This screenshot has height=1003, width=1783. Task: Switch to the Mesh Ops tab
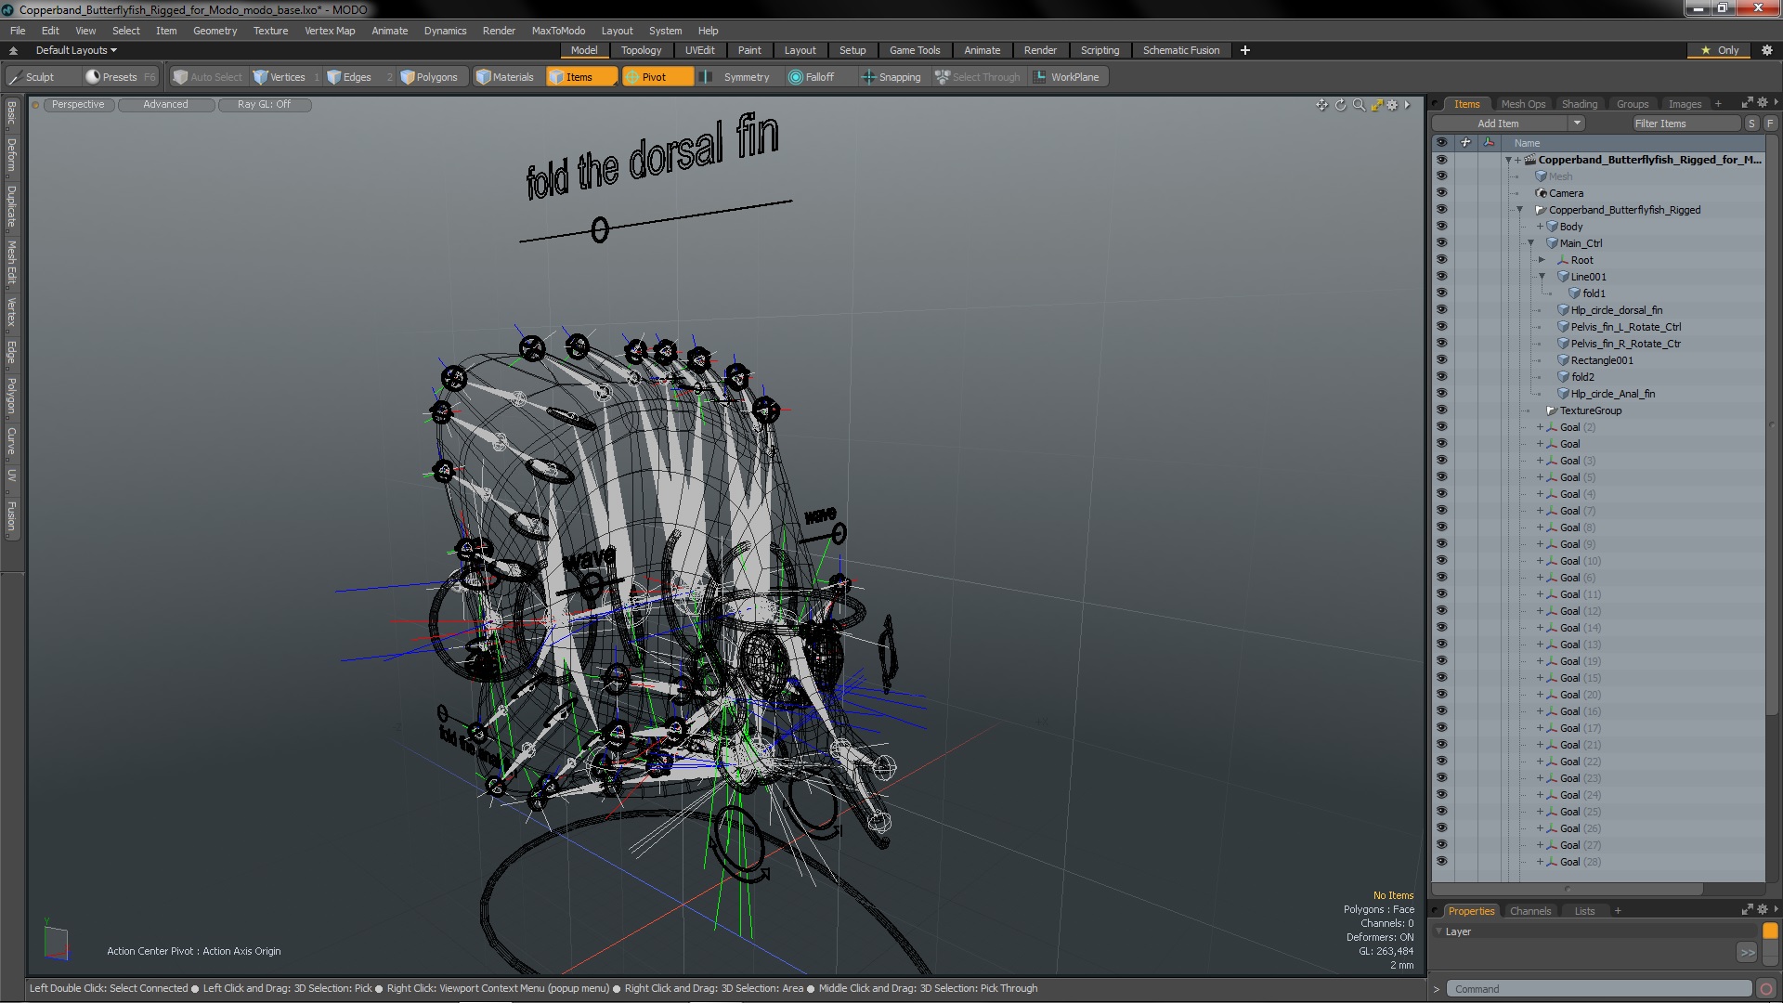tap(1523, 104)
